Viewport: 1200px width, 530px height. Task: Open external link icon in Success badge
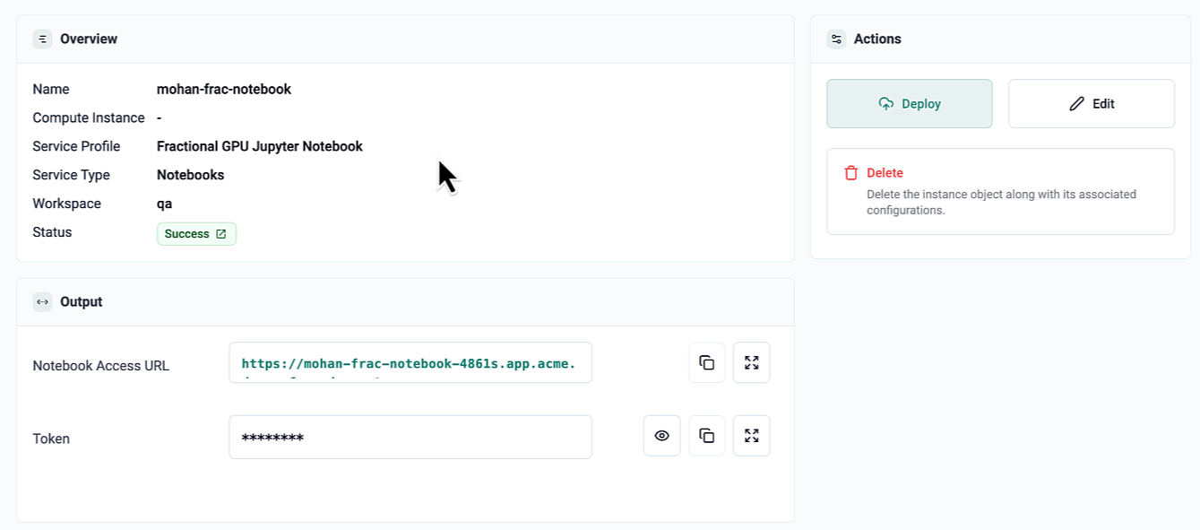pyautogui.click(x=221, y=234)
